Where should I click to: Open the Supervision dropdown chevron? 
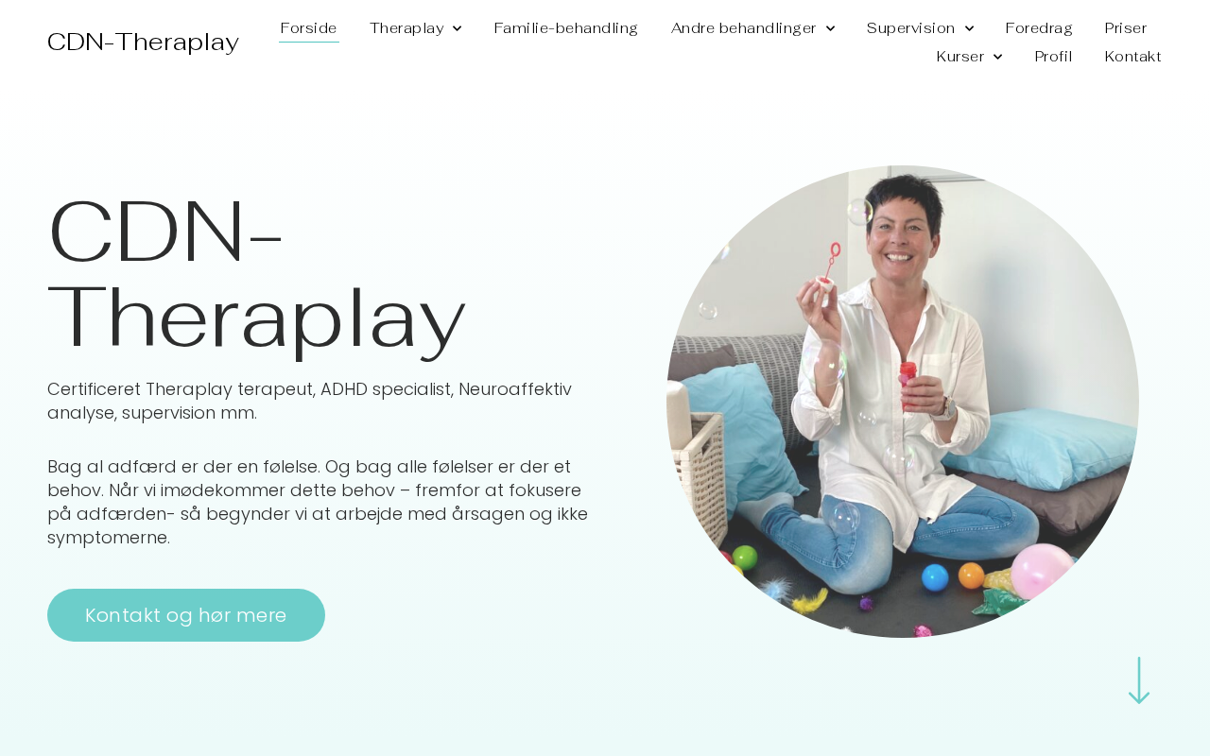click(969, 28)
